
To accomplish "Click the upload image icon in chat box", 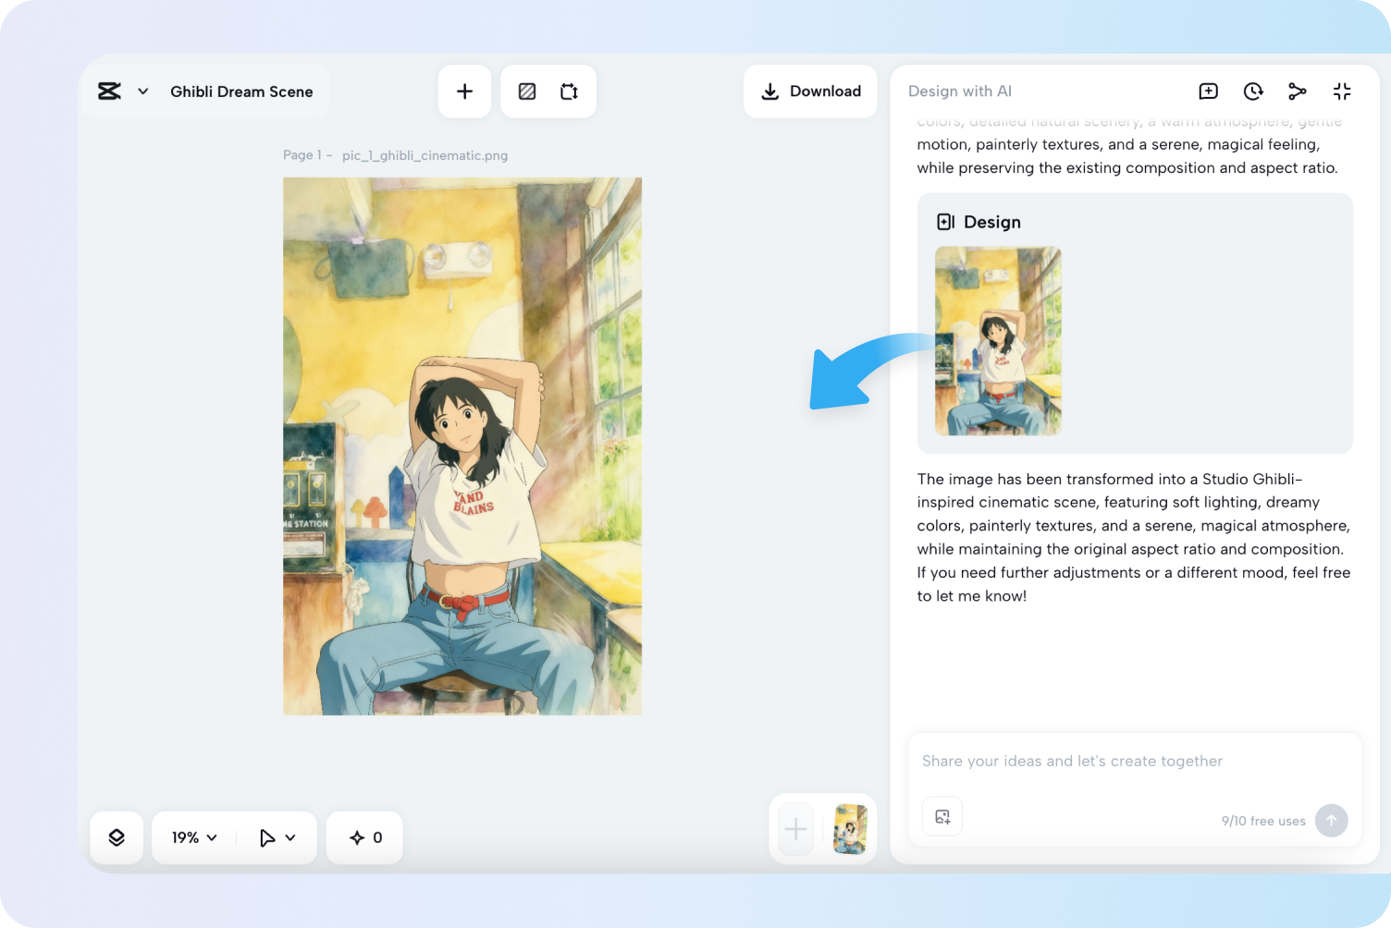I will pos(942,816).
